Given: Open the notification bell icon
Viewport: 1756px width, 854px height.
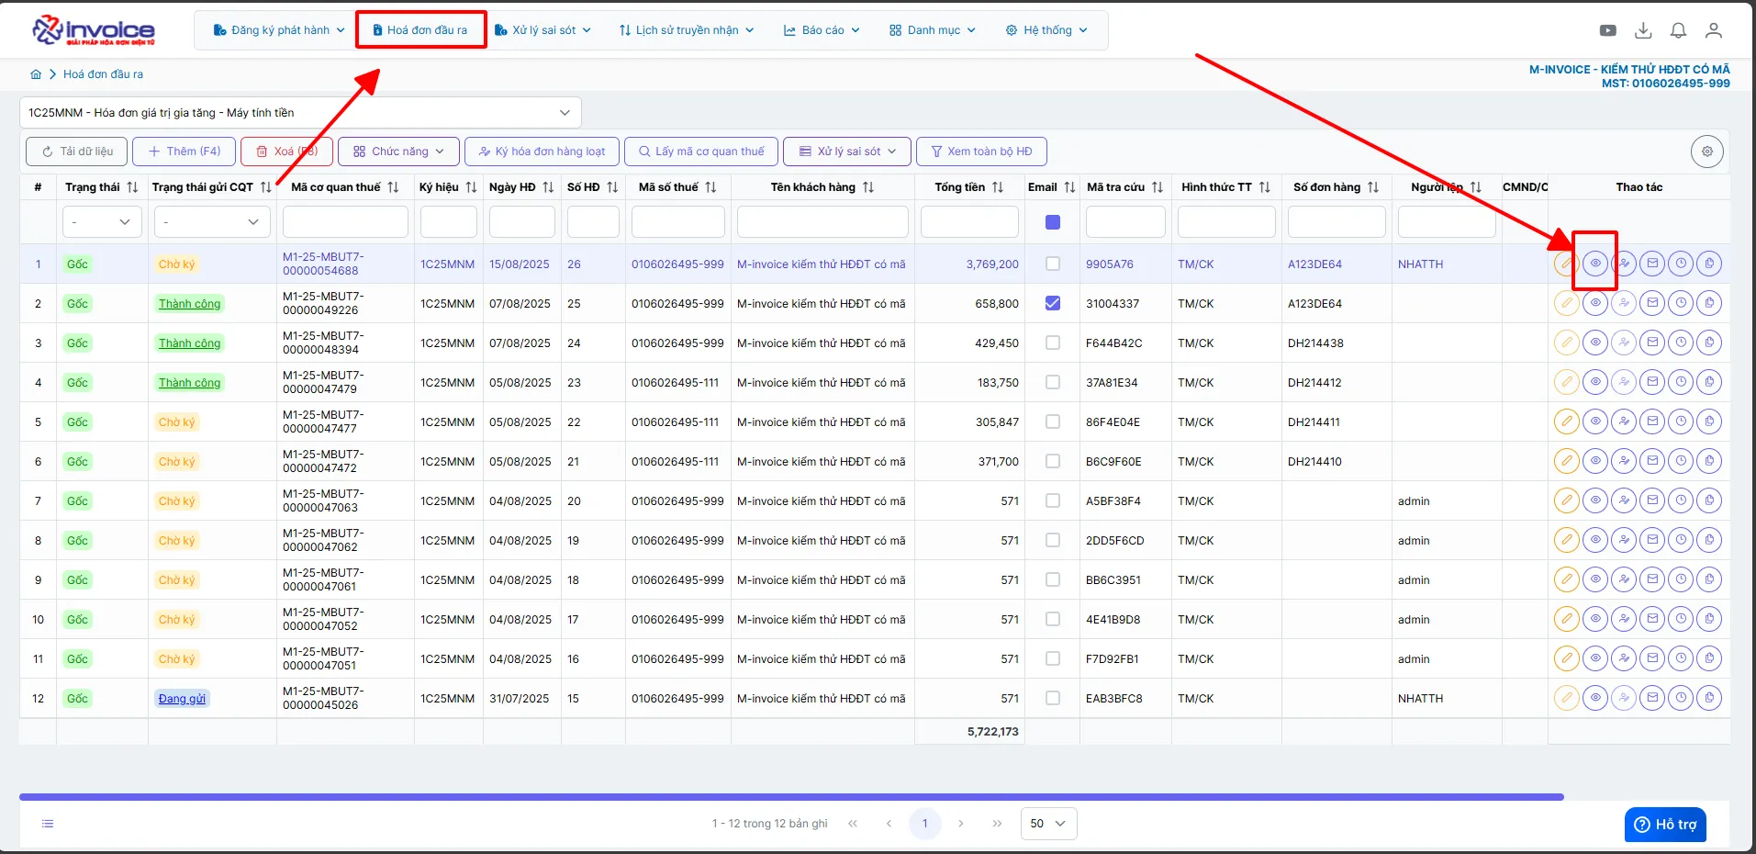Looking at the screenshot, I should [x=1678, y=30].
